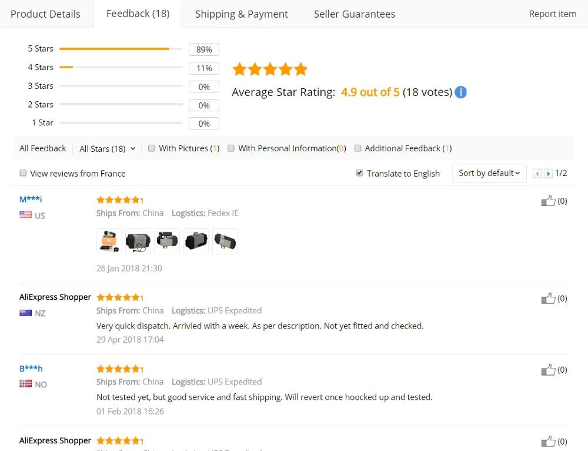Tick View reviews from France checkbox

point(24,173)
